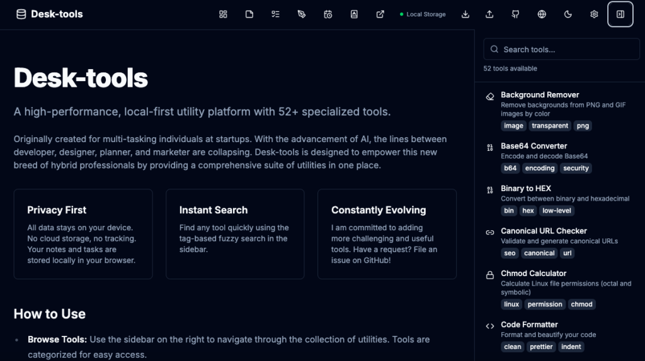Open the notes page icon

click(x=249, y=14)
